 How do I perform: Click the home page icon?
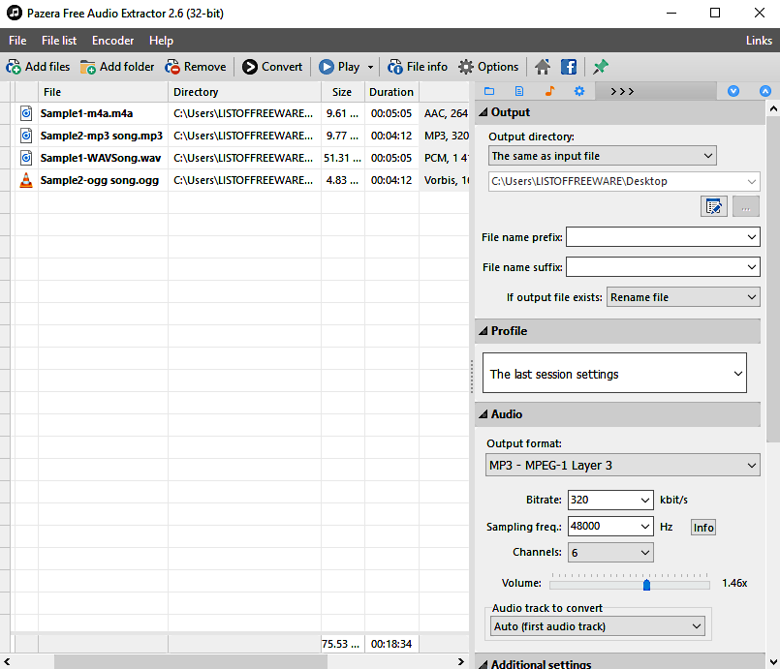(543, 67)
